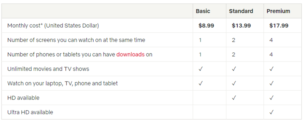This screenshot has height=123, width=305.
Task: Click Standard's 2 download devices value
Action: 234,54
